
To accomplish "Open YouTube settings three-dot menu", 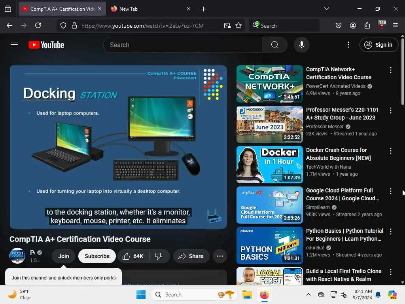I will pos(348,45).
